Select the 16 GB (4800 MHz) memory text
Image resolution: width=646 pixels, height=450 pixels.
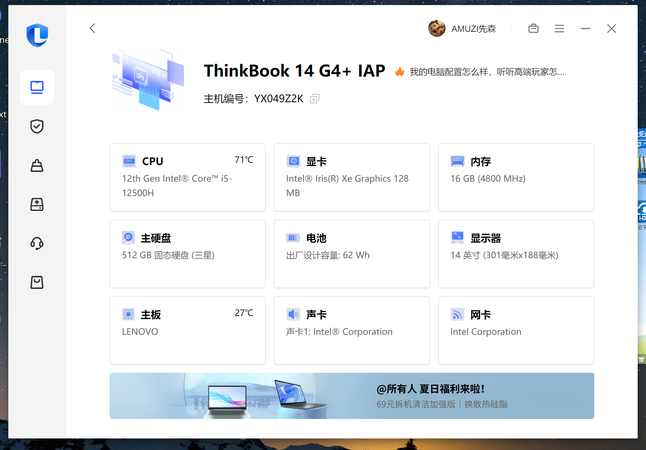click(x=488, y=178)
